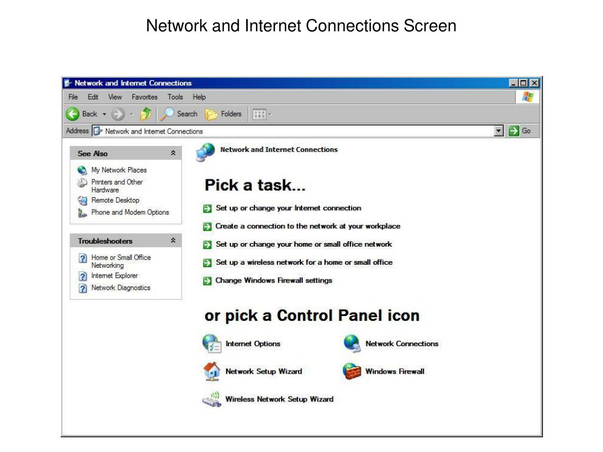This screenshot has width=603, height=452.
Task: Click the Windows flag logo
Action: [x=528, y=97]
